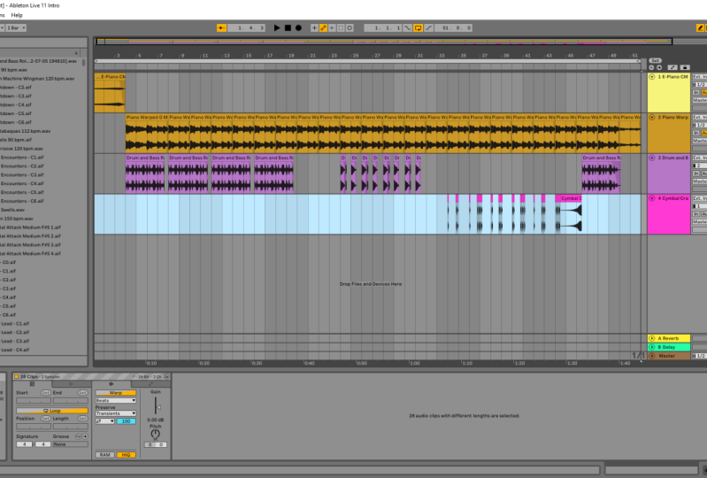Click the Set locator button
This screenshot has width=707, height=478.
(655, 60)
